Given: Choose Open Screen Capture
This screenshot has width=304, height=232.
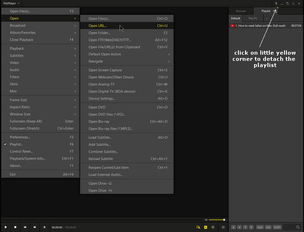Looking at the screenshot, I should coord(127,70).
